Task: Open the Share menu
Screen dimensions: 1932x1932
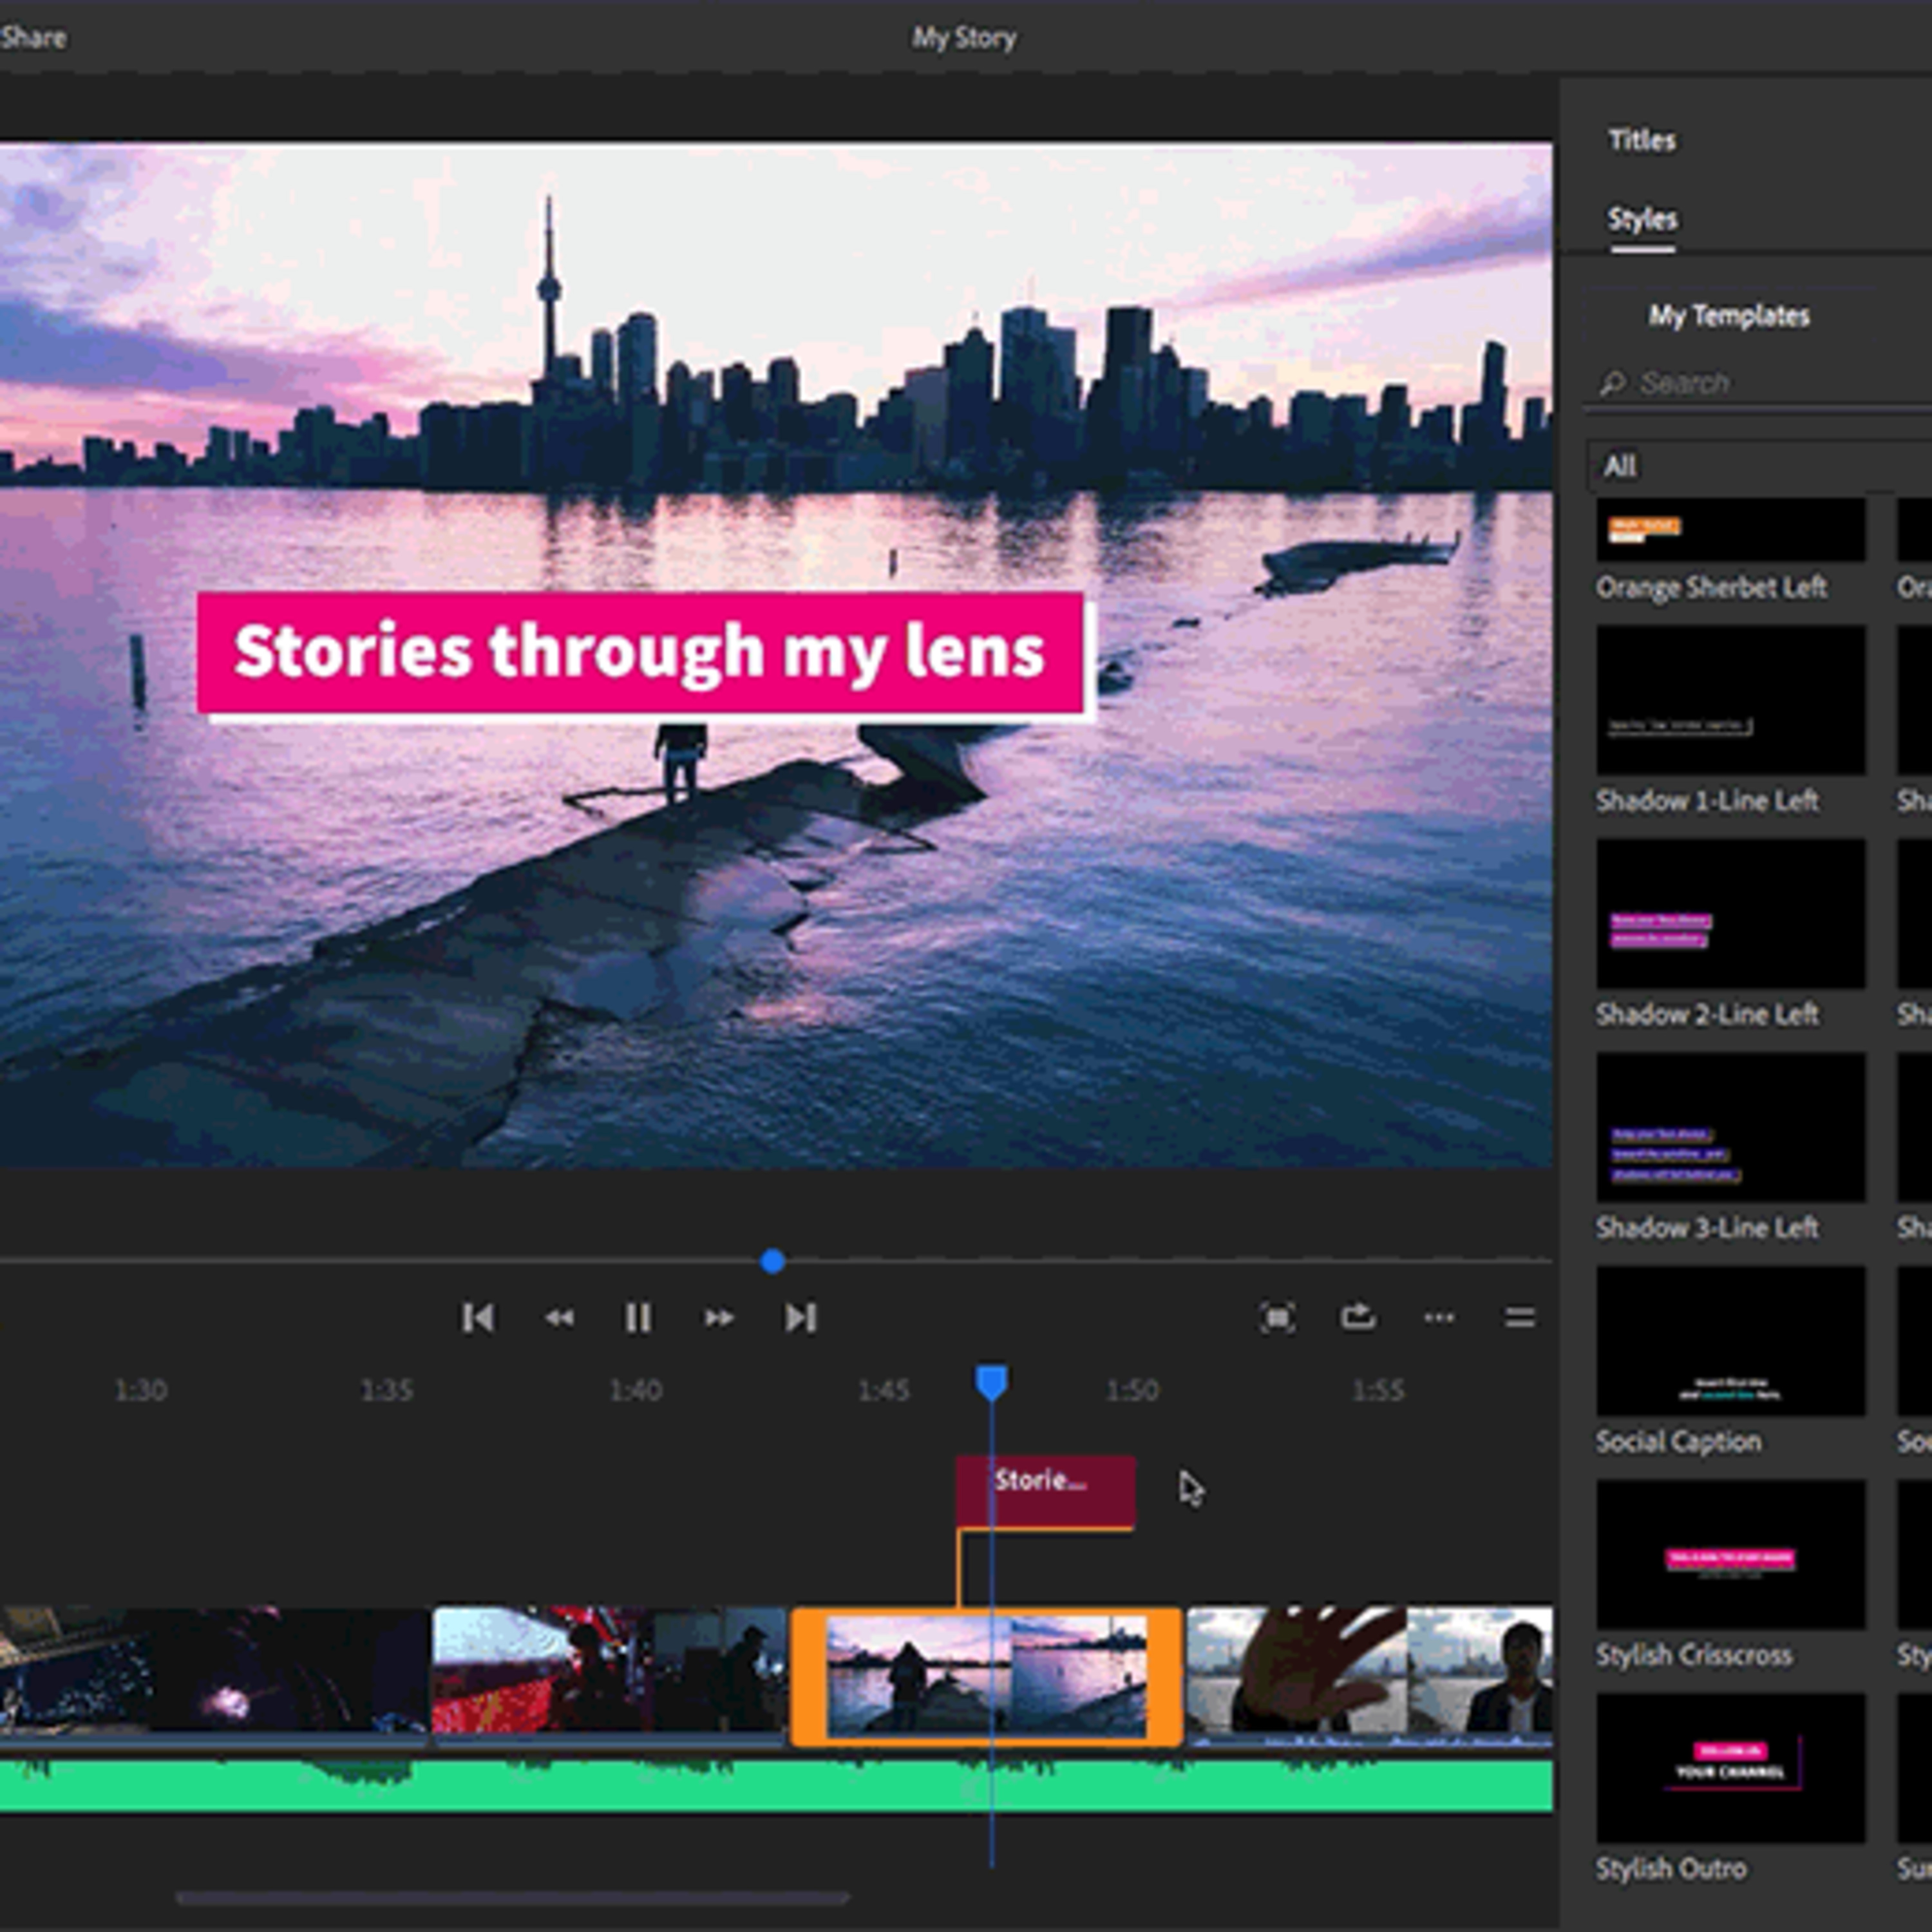Action: coord(33,38)
